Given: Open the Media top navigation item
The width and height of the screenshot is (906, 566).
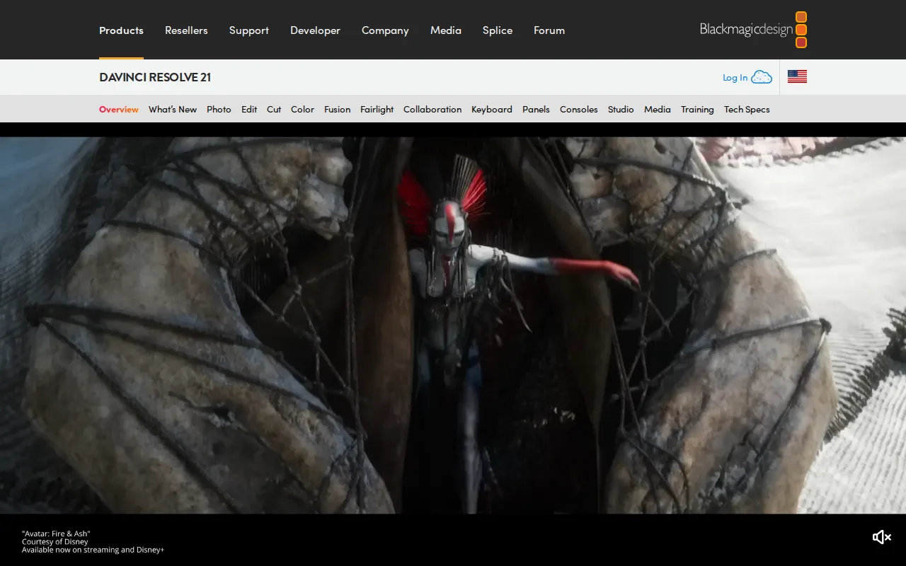Looking at the screenshot, I should (x=446, y=30).
